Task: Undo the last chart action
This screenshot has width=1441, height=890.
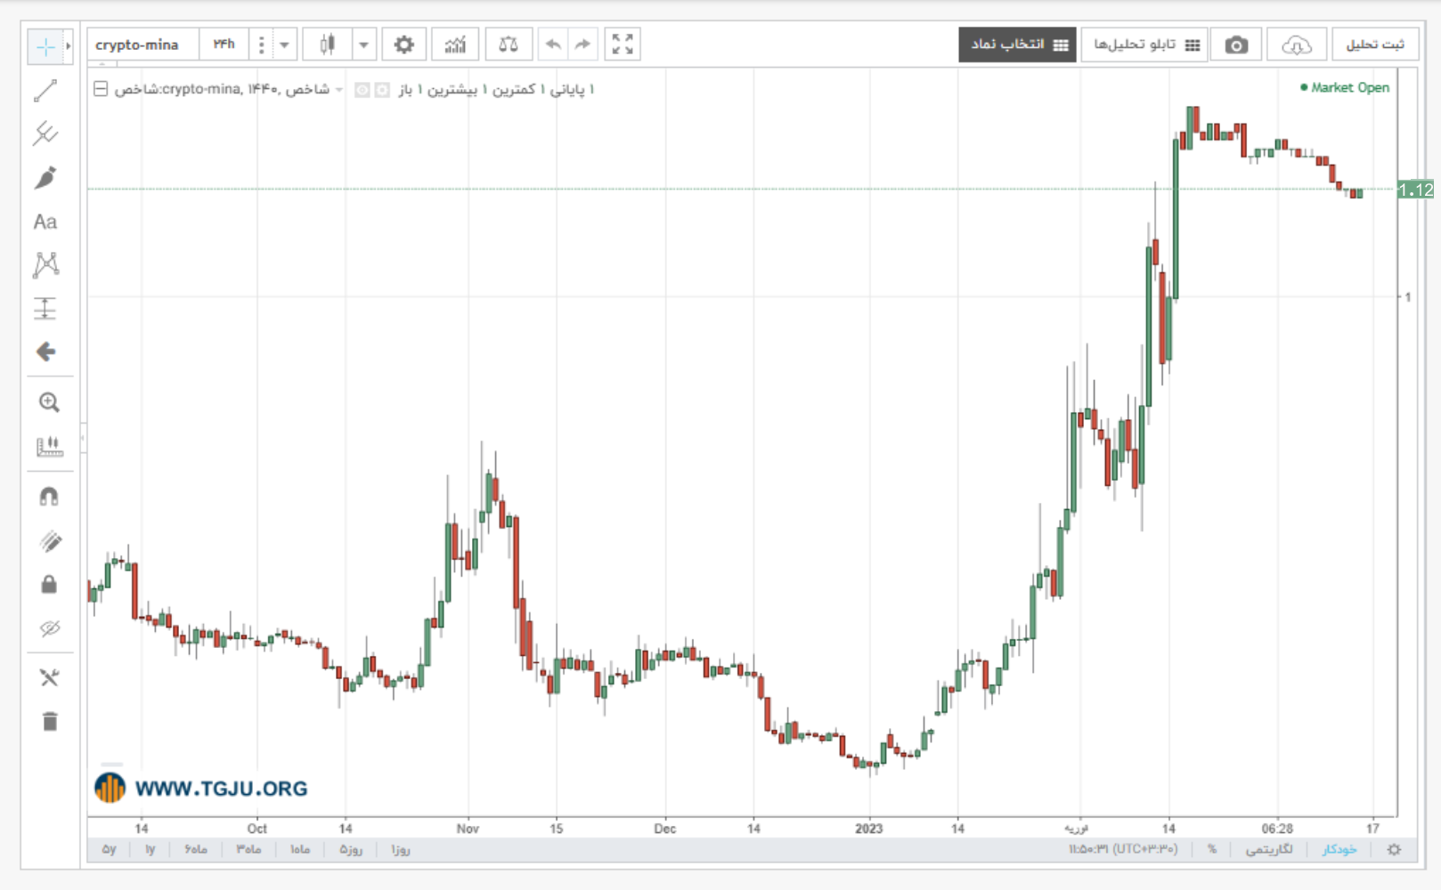Action: coord(553,44)
